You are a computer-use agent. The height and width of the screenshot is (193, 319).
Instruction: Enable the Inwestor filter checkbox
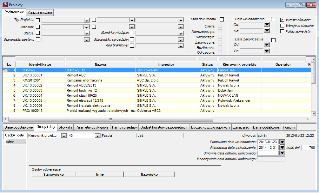pos(38,27)
